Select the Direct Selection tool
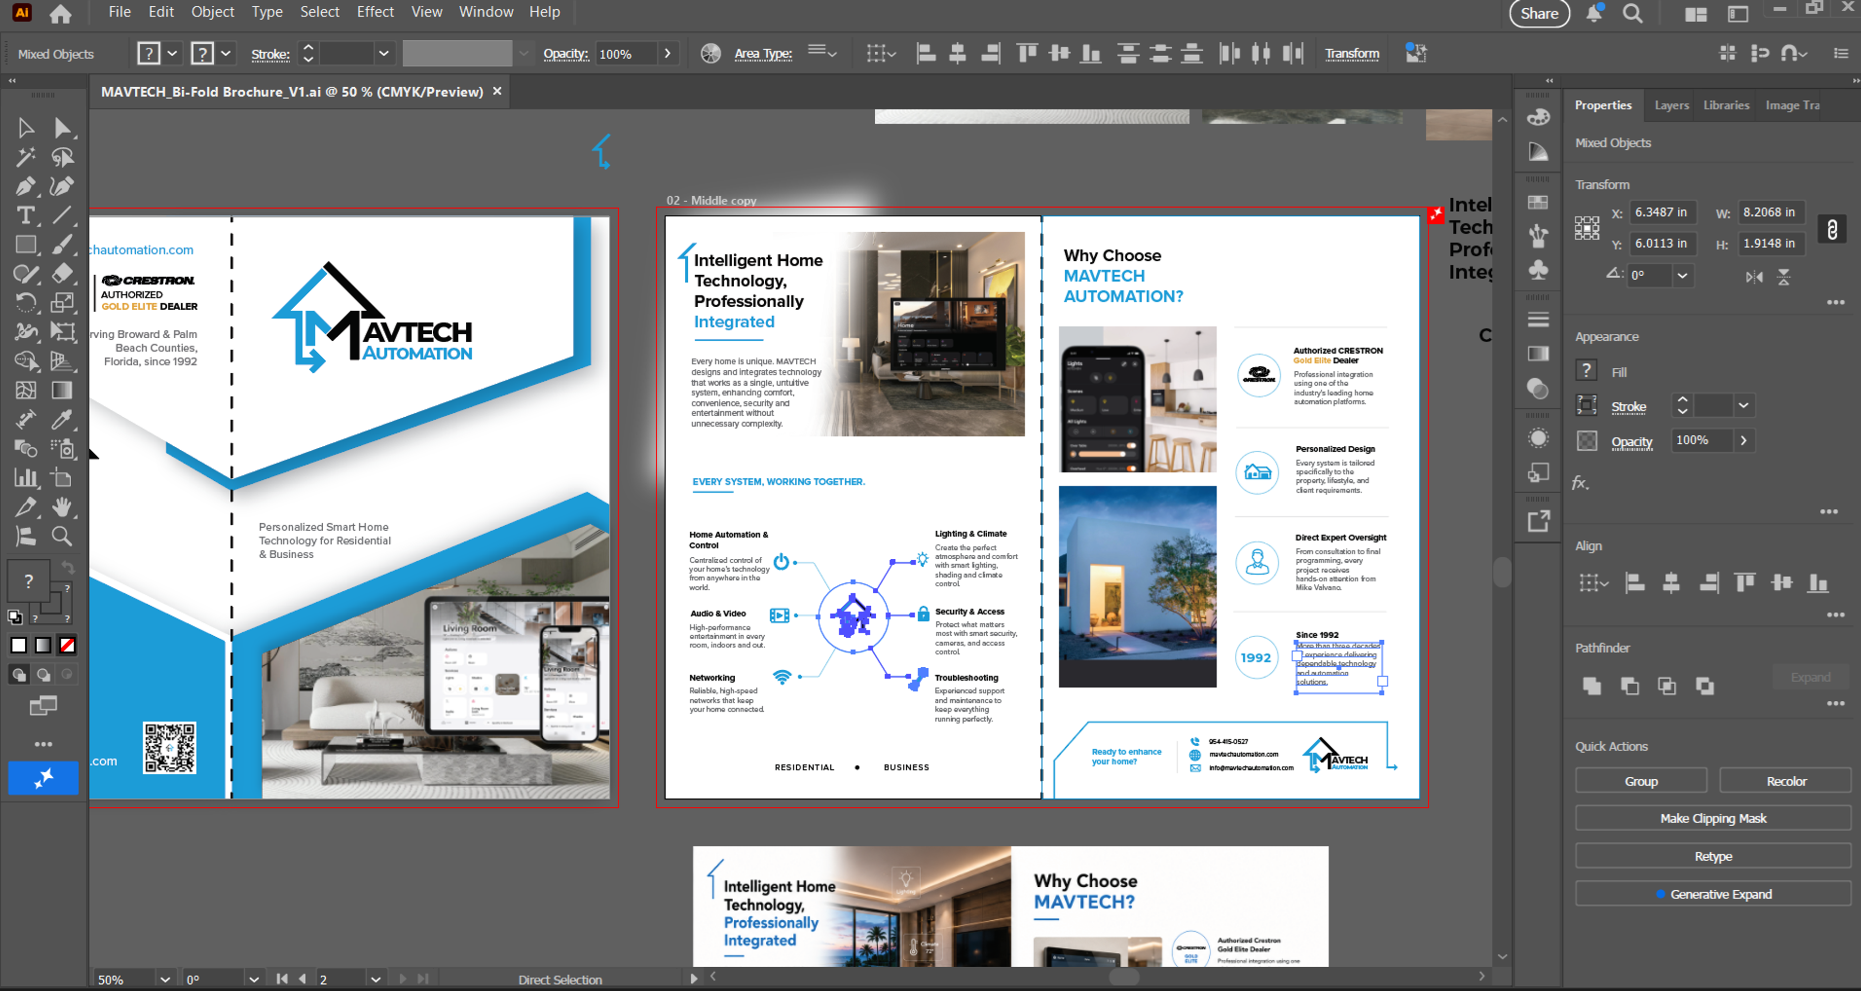The width and height of the screenshot is (1861, 991). pos(62,128)
